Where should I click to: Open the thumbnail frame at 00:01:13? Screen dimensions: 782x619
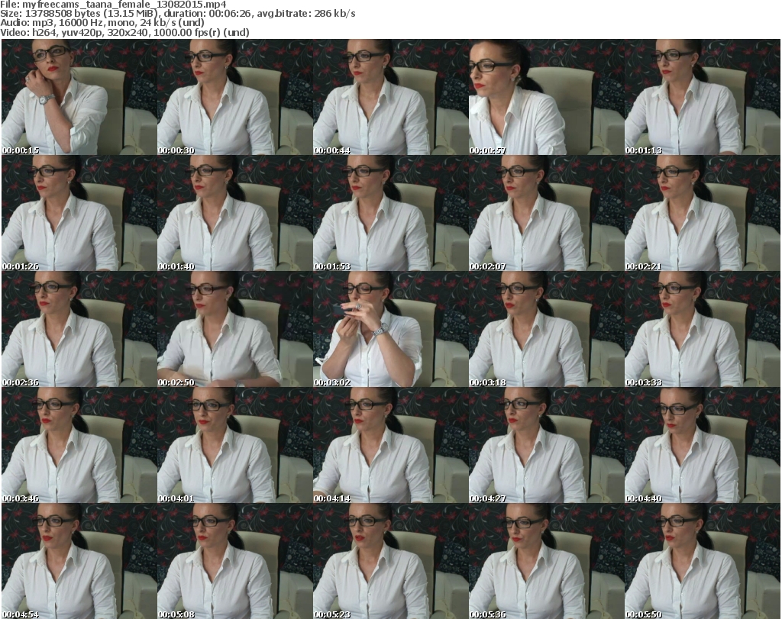click(703, 97)
